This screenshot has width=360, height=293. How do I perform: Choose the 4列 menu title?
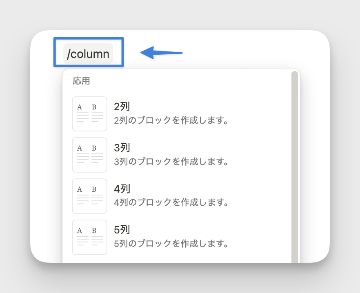[x=122, y=189]
